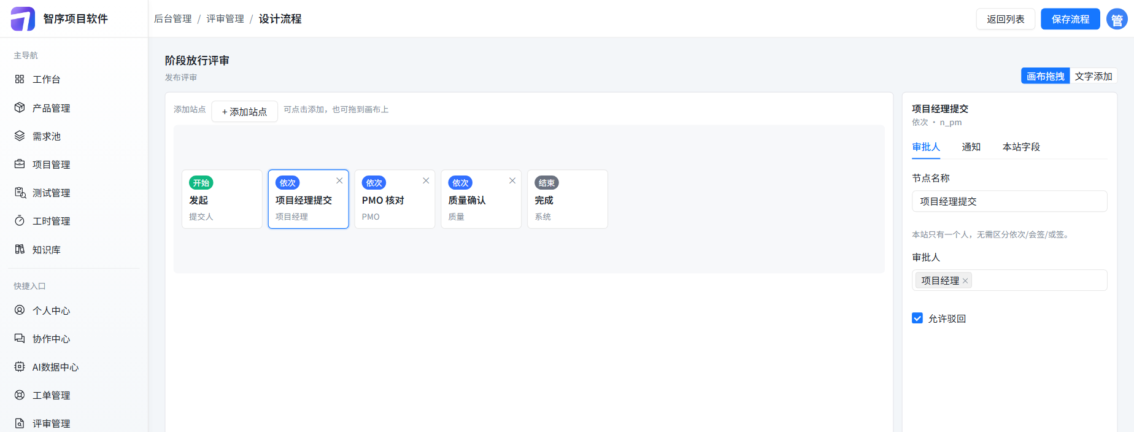Select the 审批人 tab

[x=926, y=147]
